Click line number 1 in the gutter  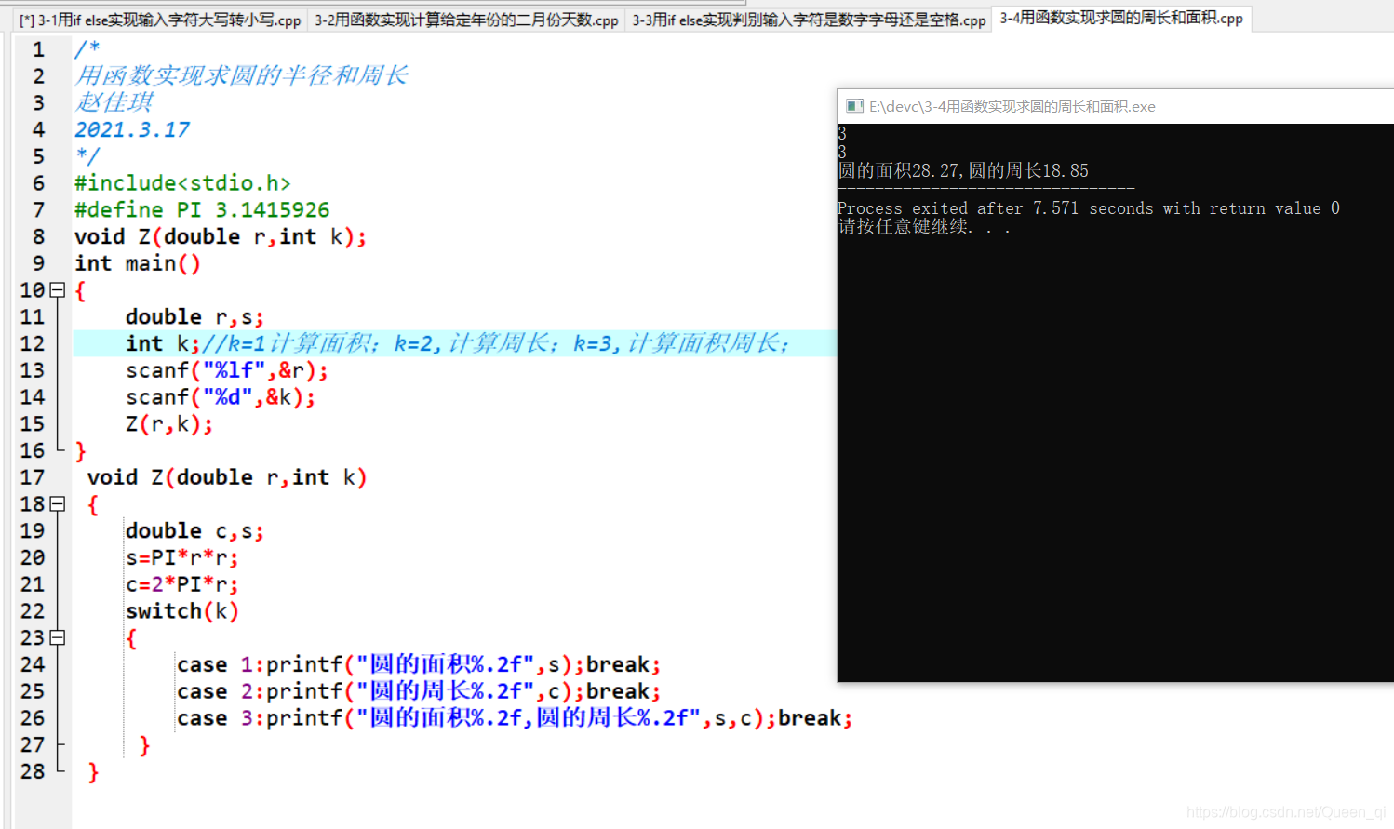pos(38,49)
